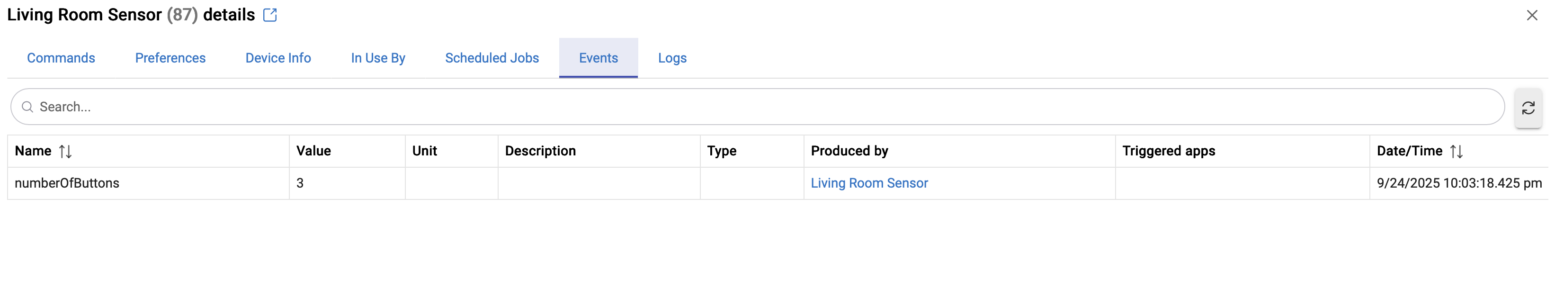Focus the events Search field
The width and height of the screenshot is (1555, 289).
click(x=755, y=107)
